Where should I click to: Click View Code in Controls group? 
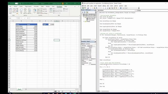click(44, 11)
